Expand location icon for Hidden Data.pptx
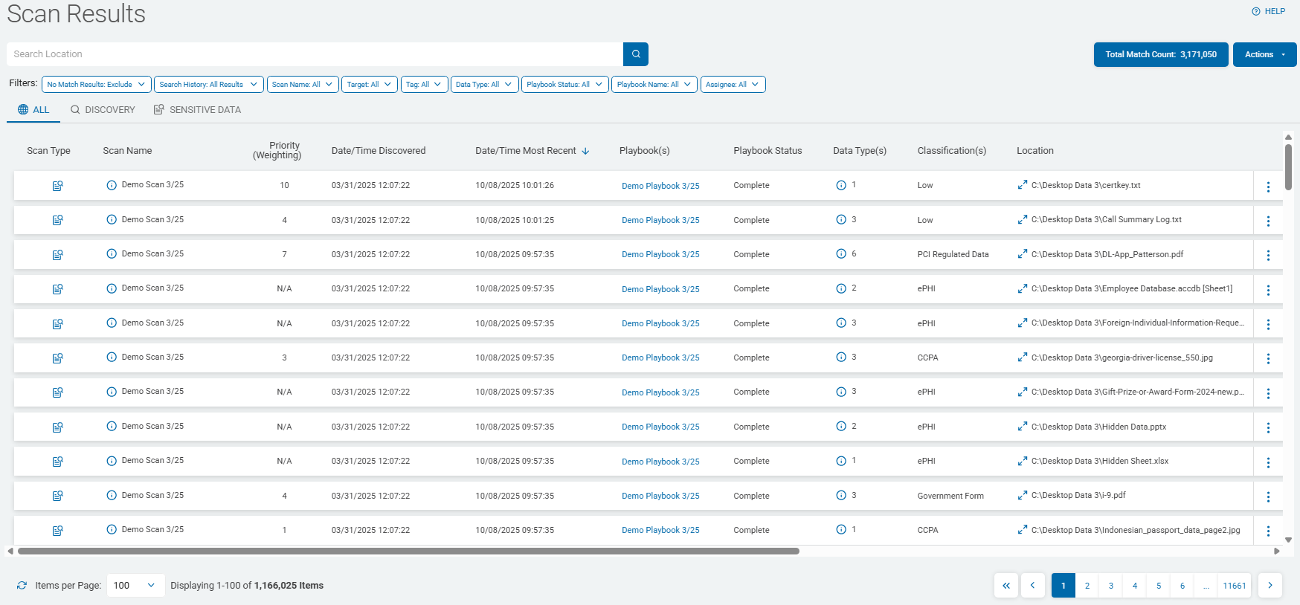 pos(1023,427)
